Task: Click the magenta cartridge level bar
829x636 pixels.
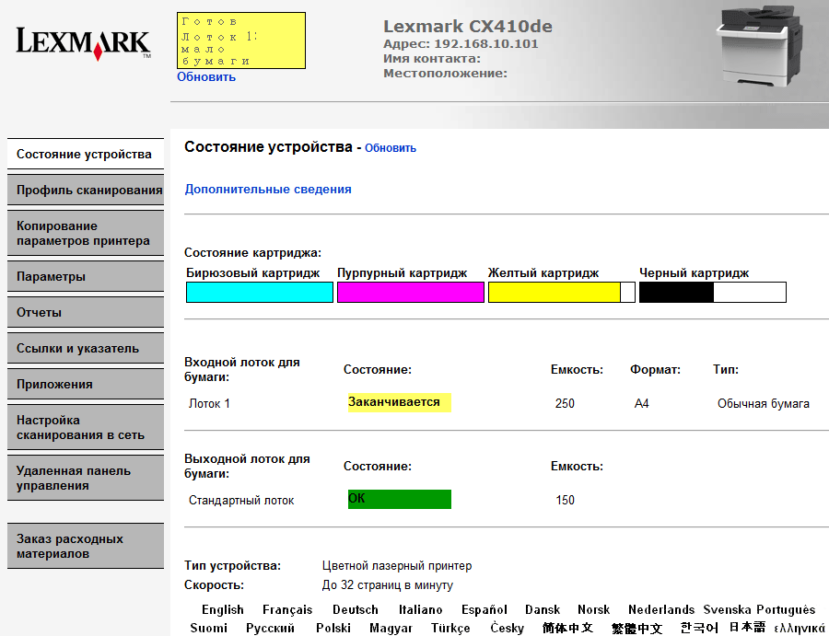Action: 411,292
